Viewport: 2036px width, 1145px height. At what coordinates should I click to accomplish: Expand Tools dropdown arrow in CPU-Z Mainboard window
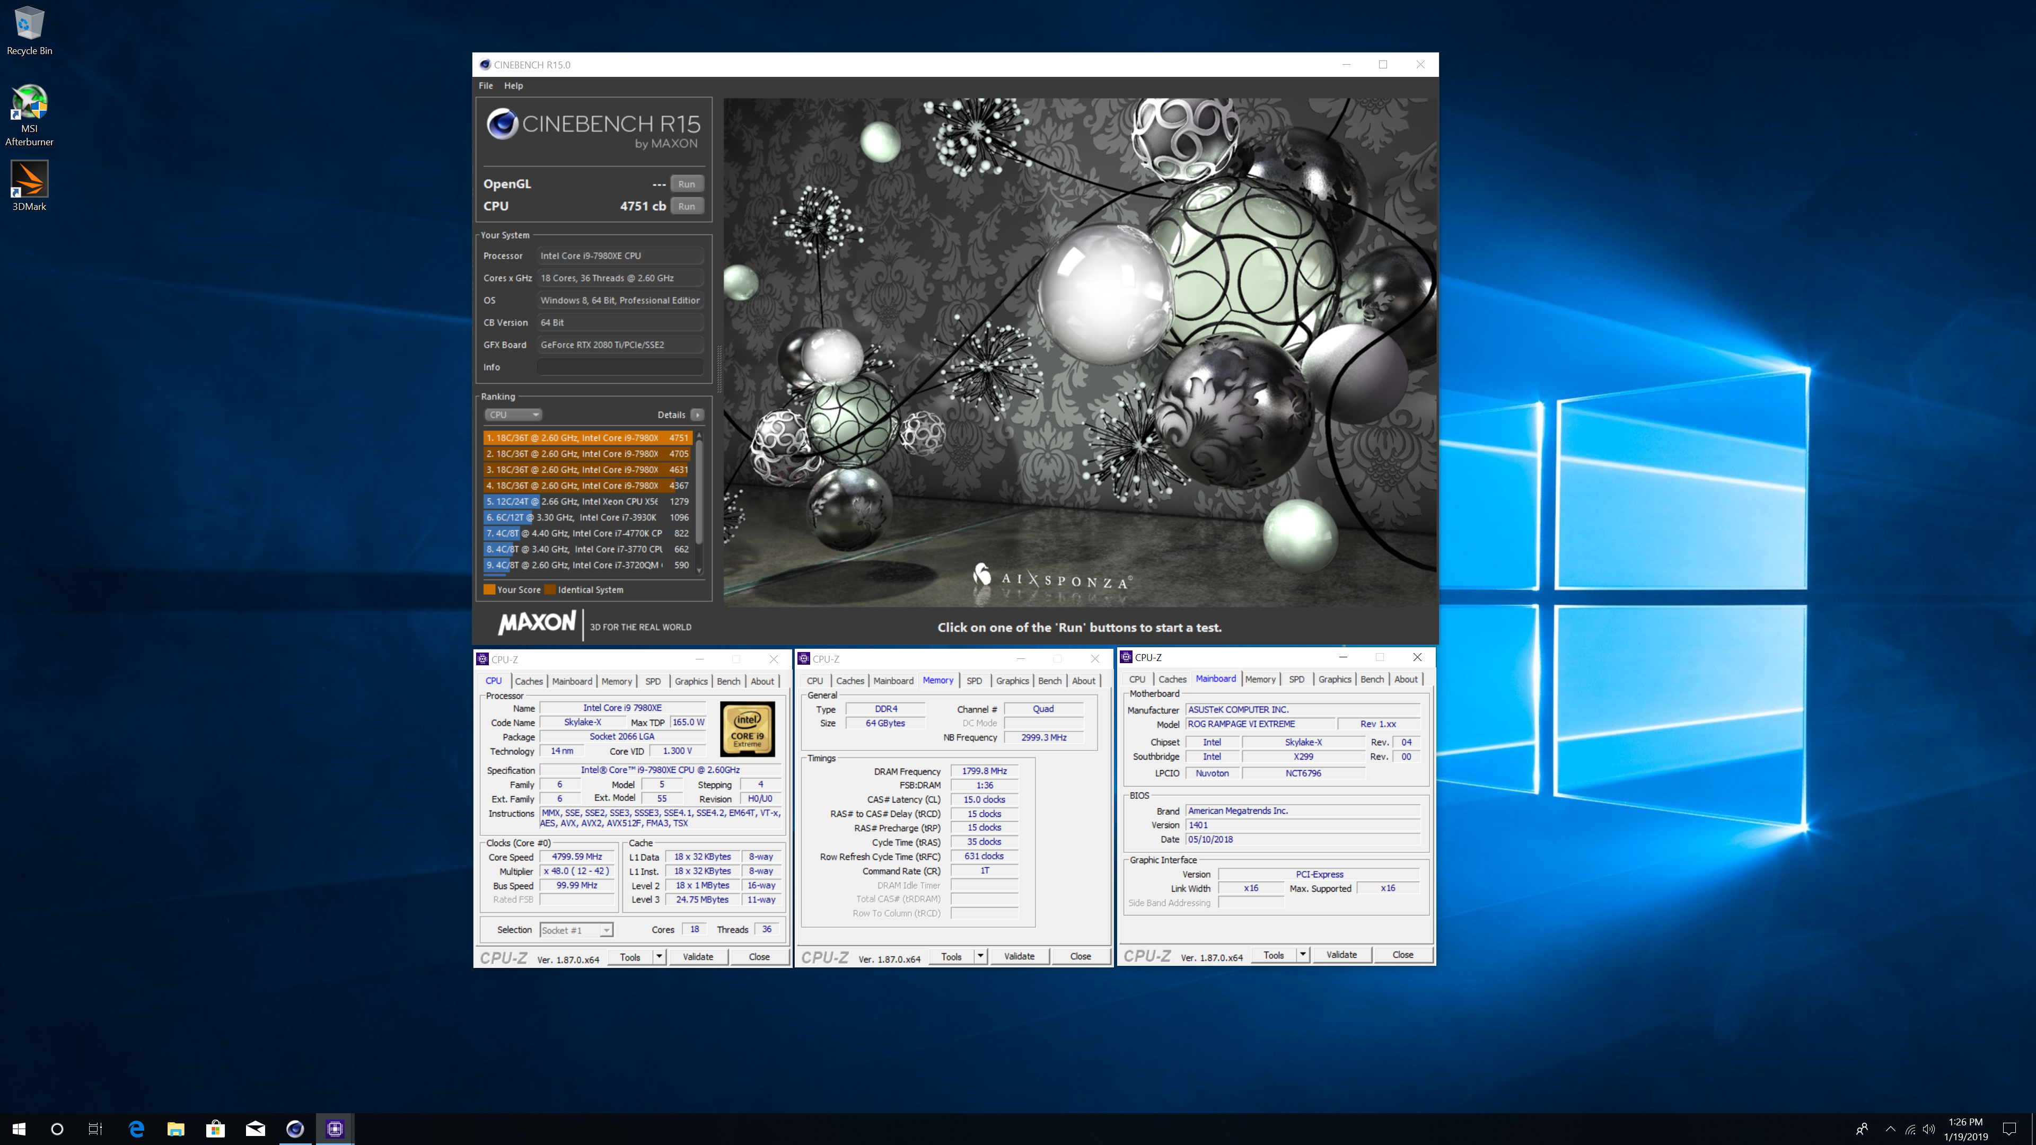coord(1303,955)
